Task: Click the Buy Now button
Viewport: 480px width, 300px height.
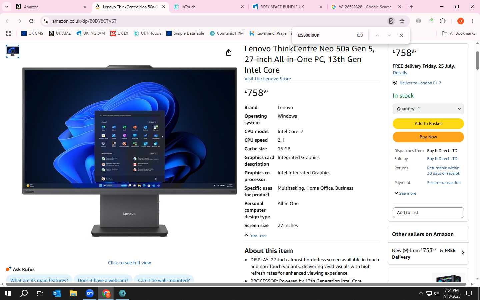Action: coord(428,137)
